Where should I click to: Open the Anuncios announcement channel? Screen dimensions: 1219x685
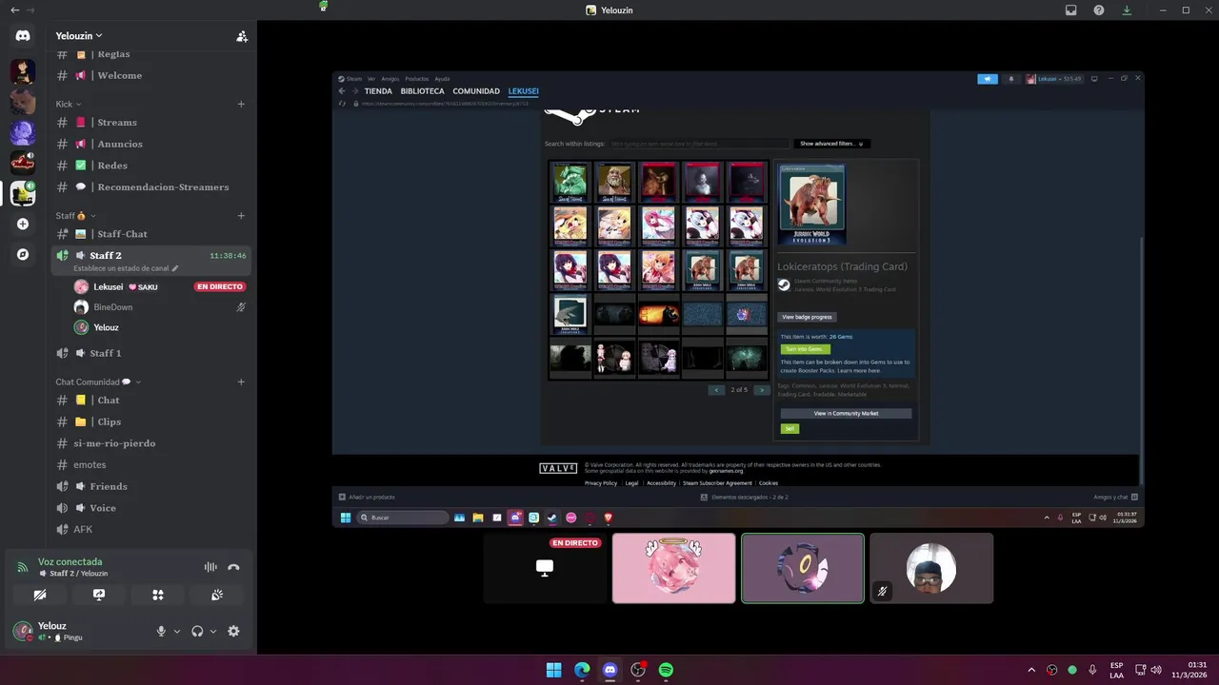point(152,144)
